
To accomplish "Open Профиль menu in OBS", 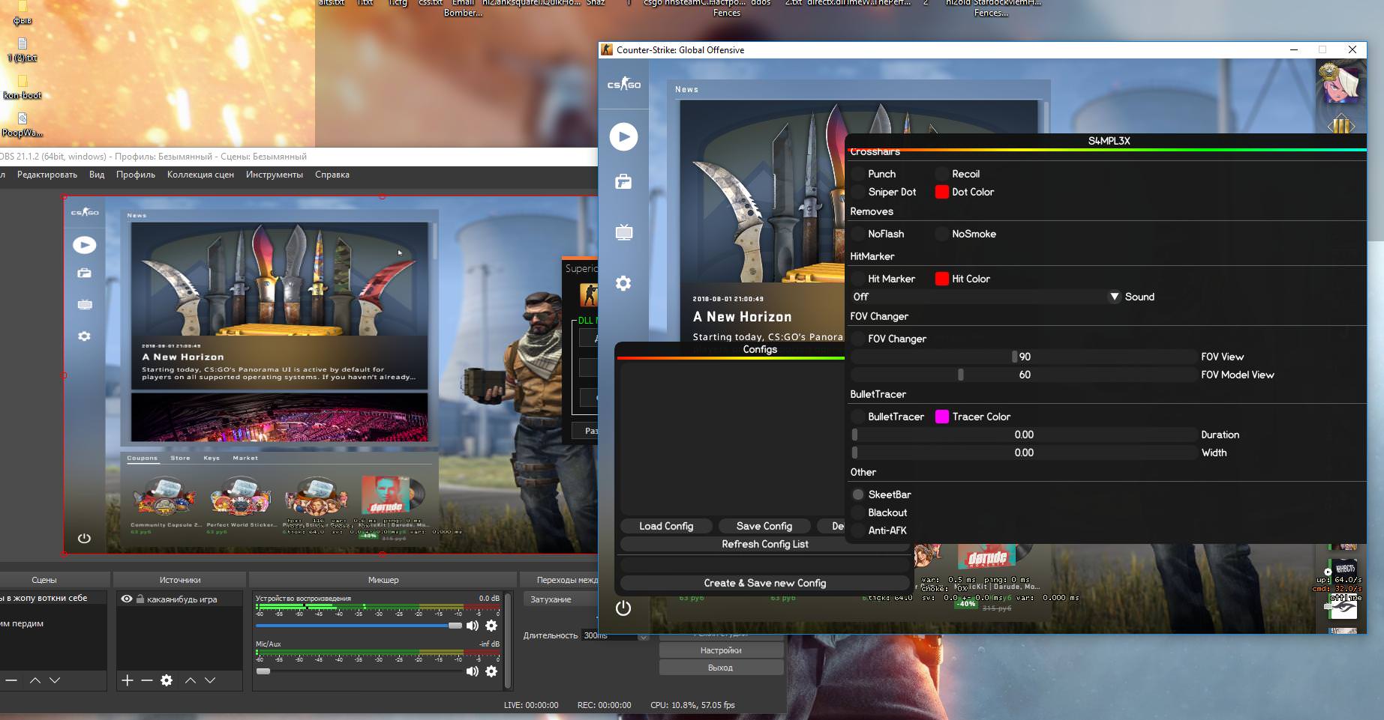I will point(136,175).
